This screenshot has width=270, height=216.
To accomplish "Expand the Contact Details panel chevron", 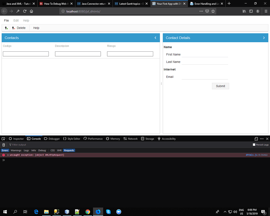I will (x=264, y=38).
